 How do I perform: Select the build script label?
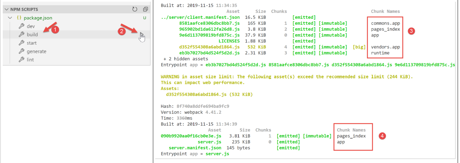click(x=32, y=34)
